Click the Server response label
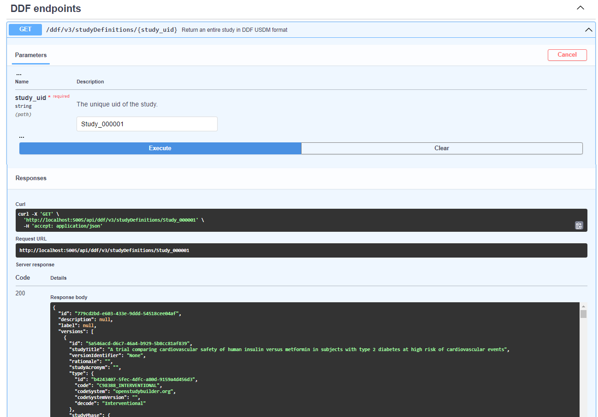 (x=35, y=265)
